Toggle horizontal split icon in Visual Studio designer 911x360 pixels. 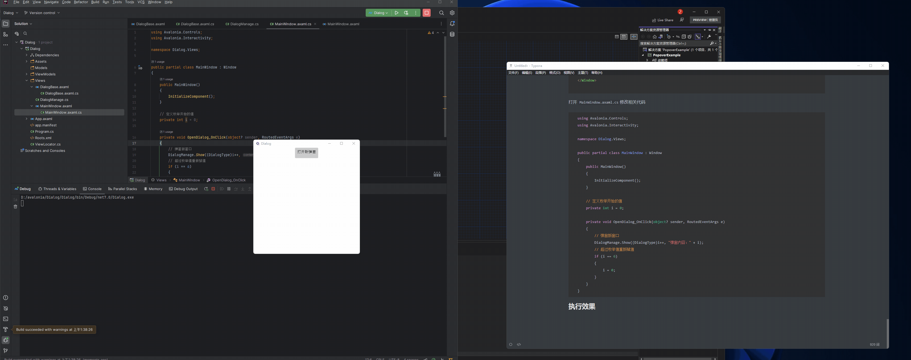tap(616, 37)
